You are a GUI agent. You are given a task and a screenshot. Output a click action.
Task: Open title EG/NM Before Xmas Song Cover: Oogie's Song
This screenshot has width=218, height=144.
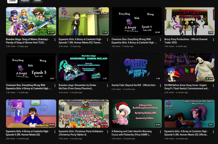pyautogui.click(x=186, y=87)
